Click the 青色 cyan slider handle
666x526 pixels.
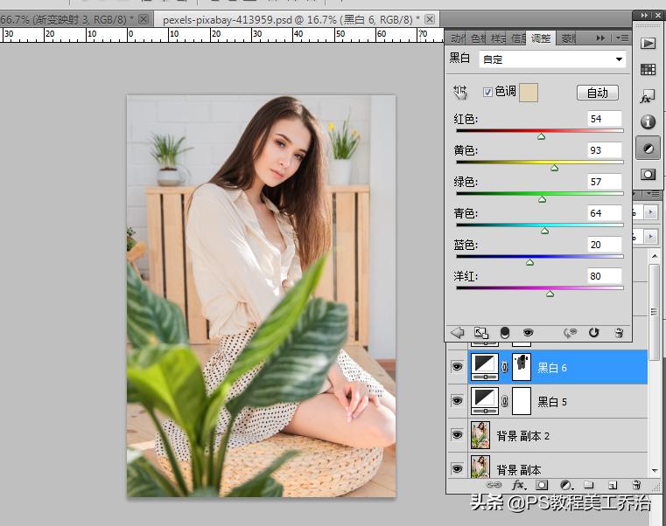545,231
